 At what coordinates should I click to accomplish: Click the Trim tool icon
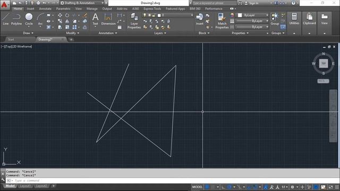click(x=74, y=15)
